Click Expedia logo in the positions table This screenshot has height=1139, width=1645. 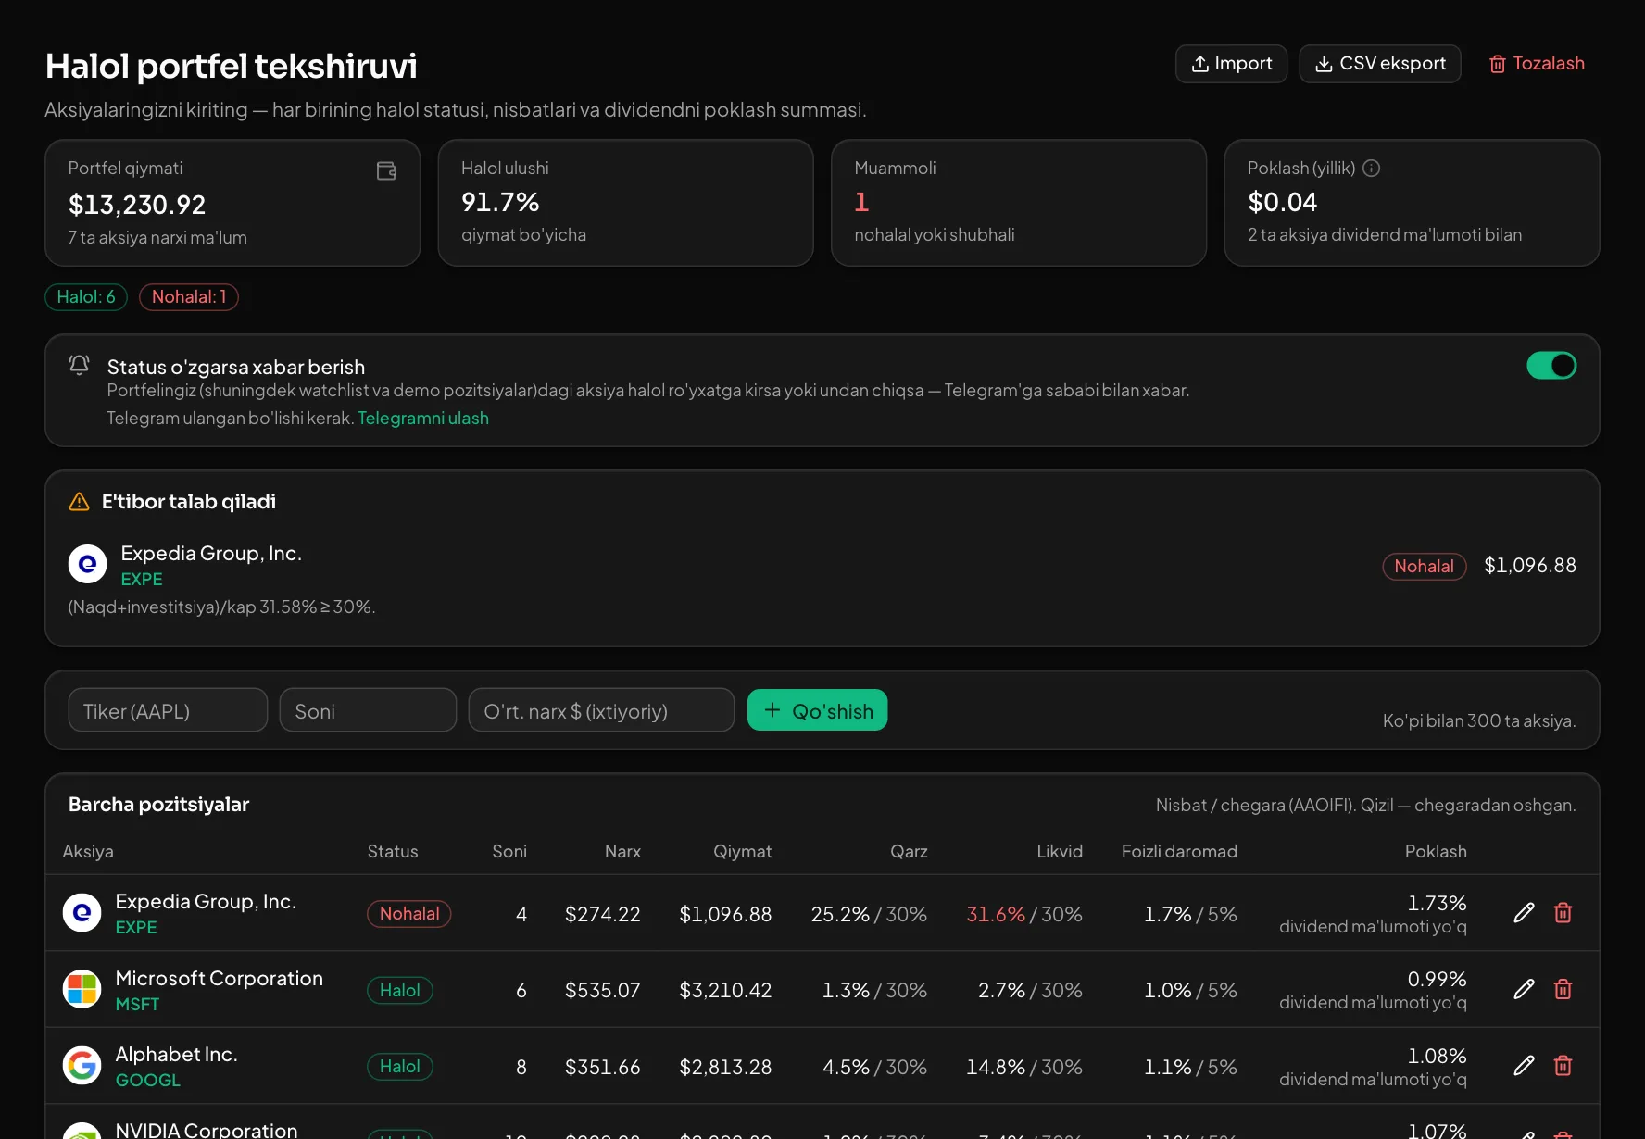[x=82, y=913]
